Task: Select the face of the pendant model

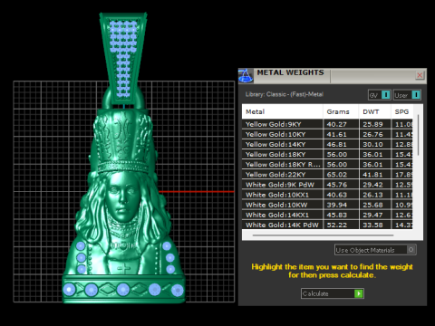Action: (x=123, y=197)
